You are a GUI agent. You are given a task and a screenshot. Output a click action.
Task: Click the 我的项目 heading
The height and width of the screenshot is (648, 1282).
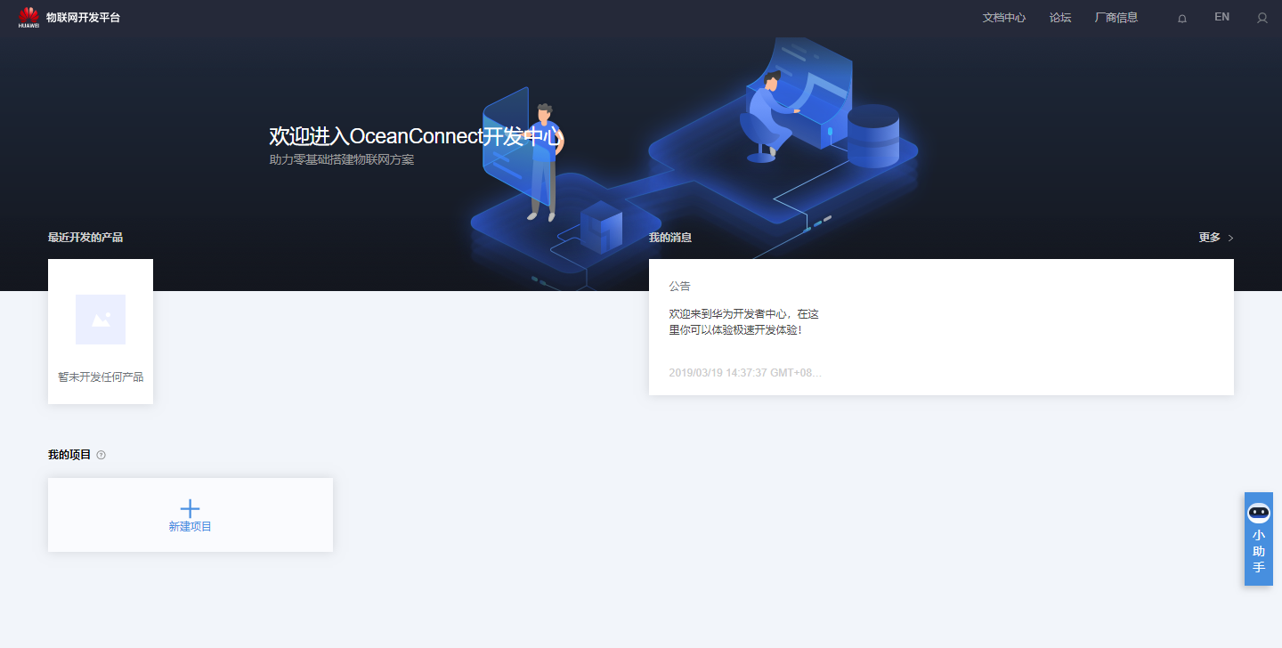tap(69, 455)
